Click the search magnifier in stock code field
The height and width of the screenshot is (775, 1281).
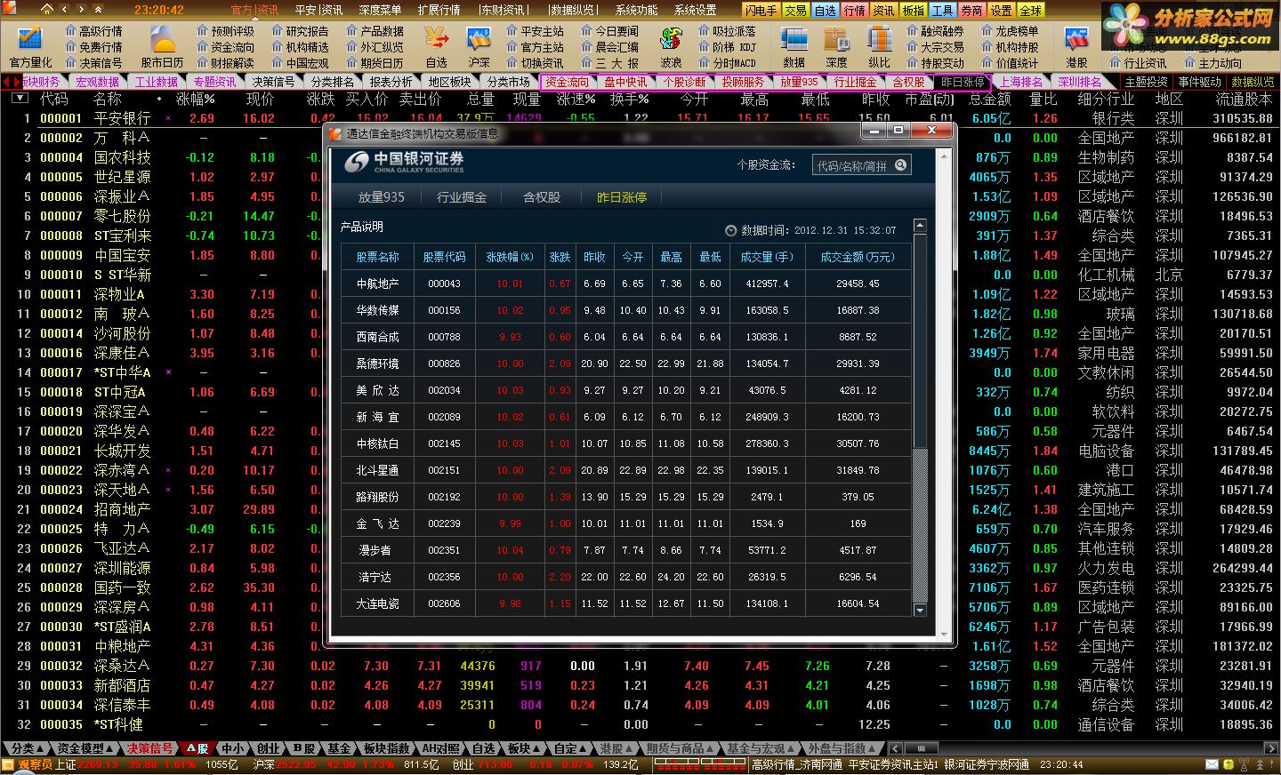click(901, 164)
